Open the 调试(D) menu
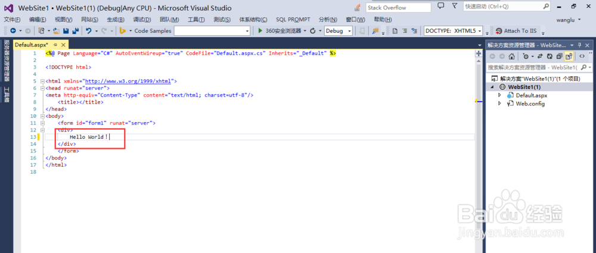Screen dimensions: 596x253 tap(142, 20)
